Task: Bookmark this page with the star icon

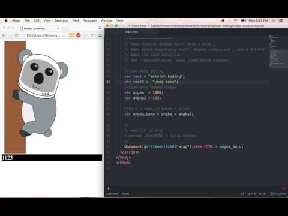Action: pyautogui.click(x=64, y=35)
